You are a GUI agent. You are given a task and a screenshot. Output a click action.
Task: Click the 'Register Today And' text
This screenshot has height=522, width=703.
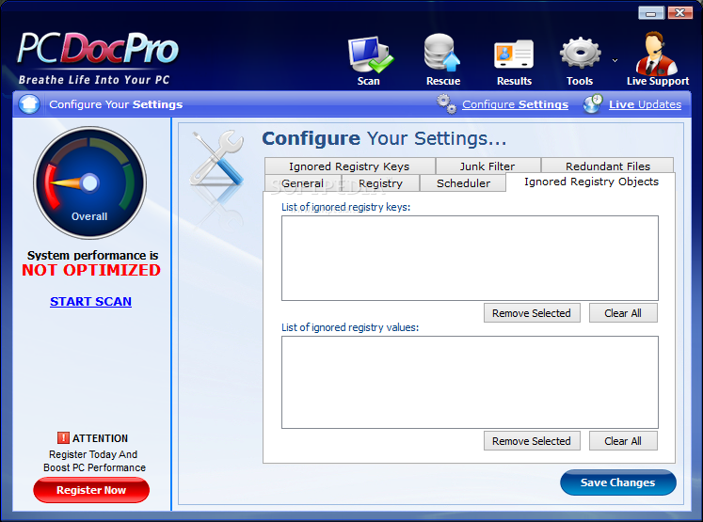click(x=93, y=454)
